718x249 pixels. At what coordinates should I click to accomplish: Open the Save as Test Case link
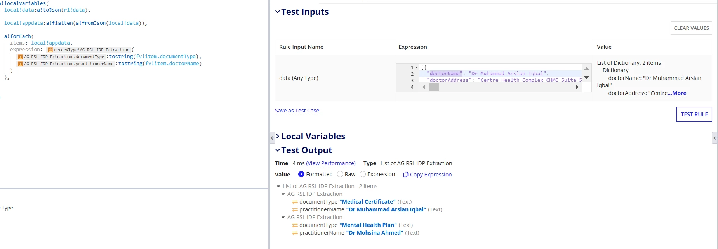pos(297,111)
